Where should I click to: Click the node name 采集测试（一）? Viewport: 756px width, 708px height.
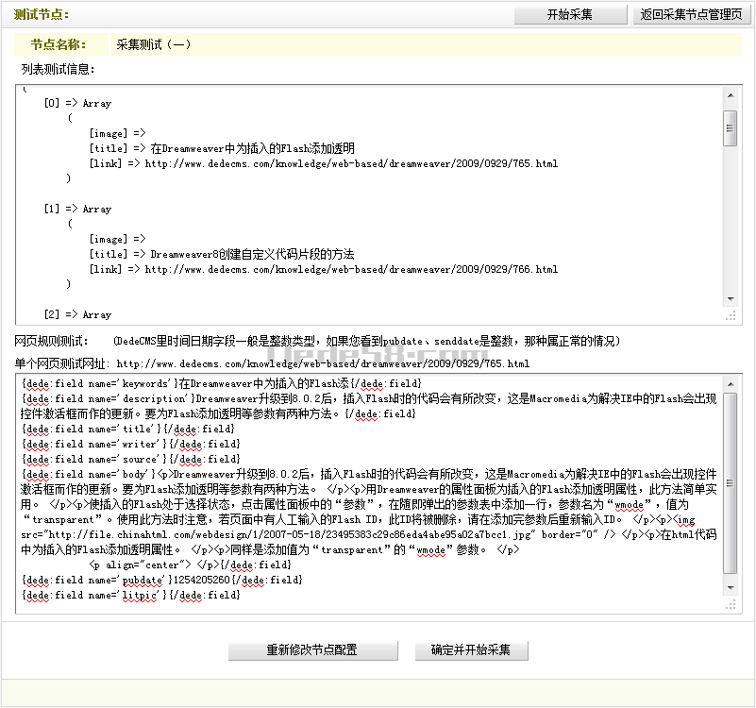tap(153, 44)
